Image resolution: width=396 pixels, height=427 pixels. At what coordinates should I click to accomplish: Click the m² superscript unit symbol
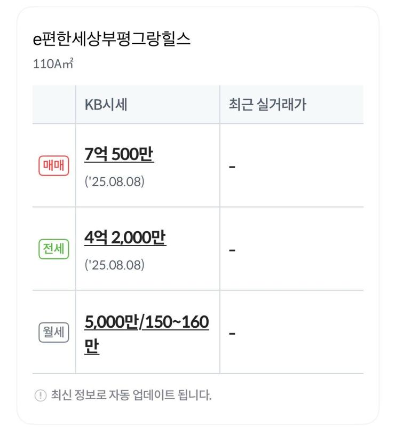[68, 64]
